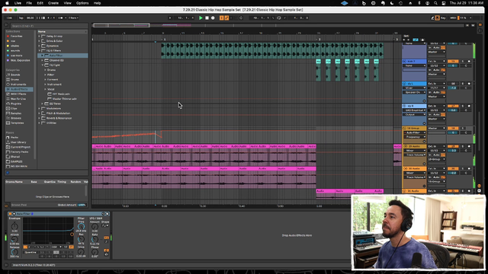488x274 pixels.
Task: Expand the Delay & Loop folder
Action: pyautogui.click(x=39, y=36)
